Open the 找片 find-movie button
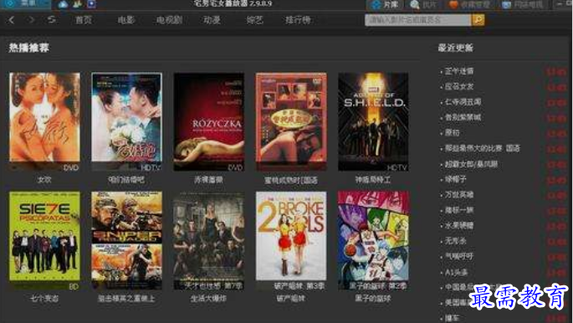Screen dimensions: 573x323 [423, 4]
